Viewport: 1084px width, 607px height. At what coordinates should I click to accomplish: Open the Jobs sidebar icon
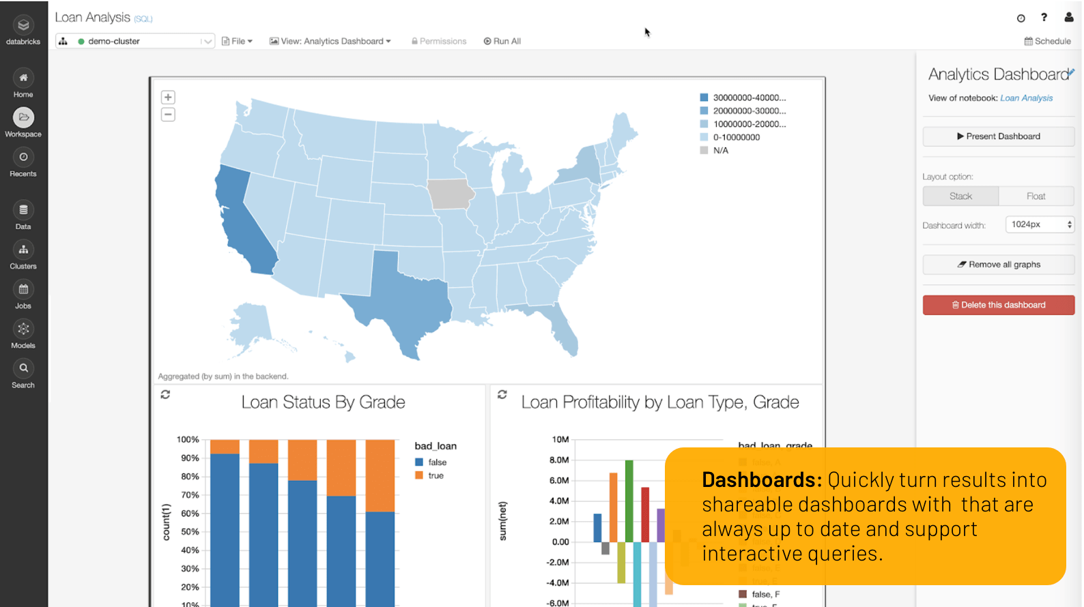pyautogui.click(x=23, y=289)
